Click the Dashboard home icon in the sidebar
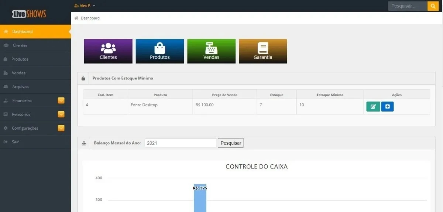The image size is (443, 212). tap(6, 31)
